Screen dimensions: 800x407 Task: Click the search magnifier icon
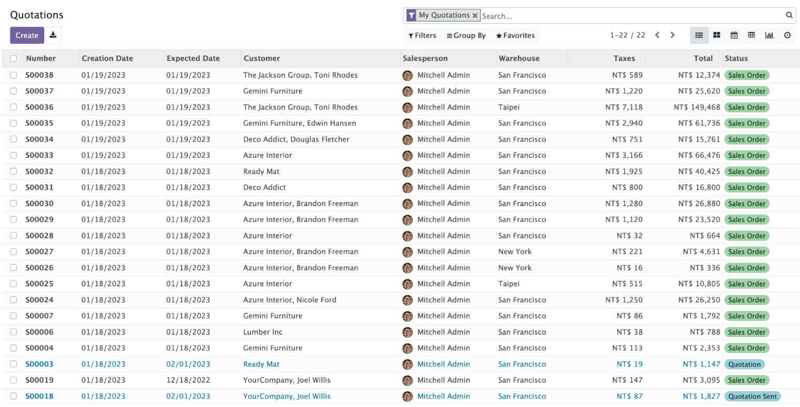pyautogui.click(x=789, y=15)
